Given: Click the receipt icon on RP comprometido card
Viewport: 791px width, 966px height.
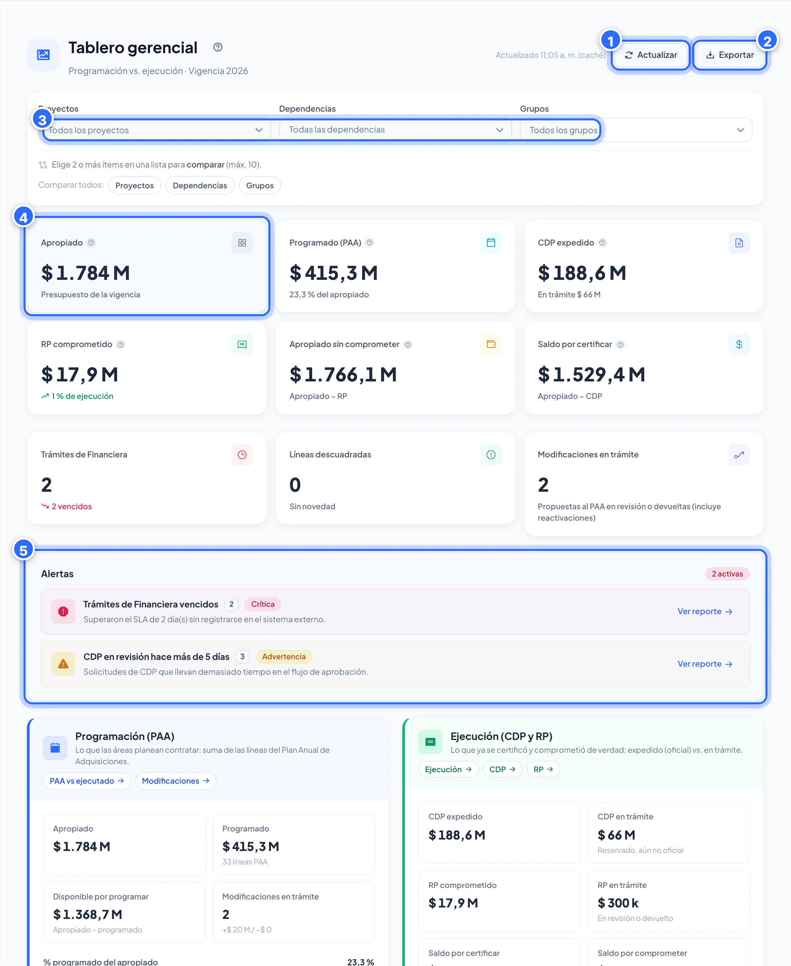Looking at the screenshot, I should 242,344.
